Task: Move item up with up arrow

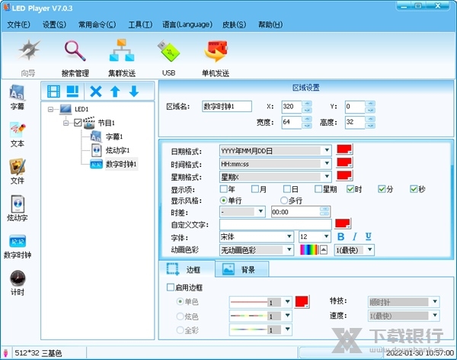Action: click(115, 92)
